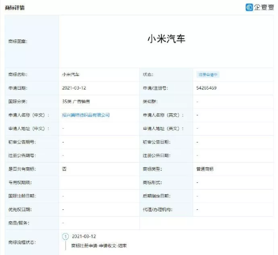Screen dimensions: 278x255
Task: Click the 企查查 brand text
Action: click(x=264, y=7)
